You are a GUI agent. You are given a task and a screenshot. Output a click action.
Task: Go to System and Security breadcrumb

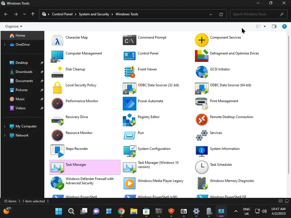point(94,14)
